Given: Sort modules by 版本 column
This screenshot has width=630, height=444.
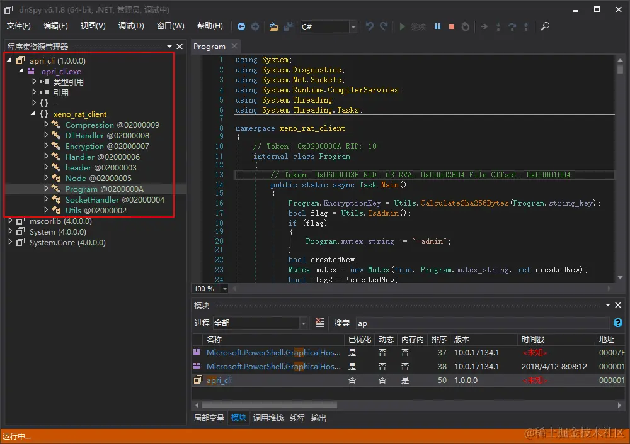Looking at the screenshot, I should pyautogui.click(x=484, y=340).
